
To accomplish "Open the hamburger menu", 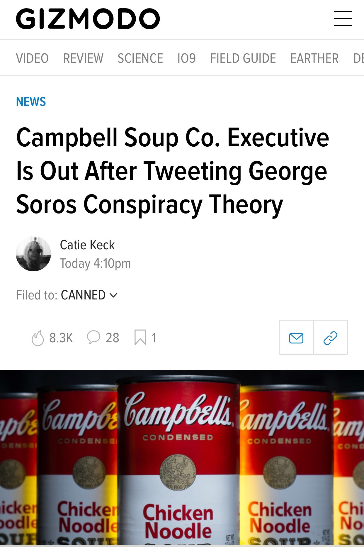I will pos(343,18).
